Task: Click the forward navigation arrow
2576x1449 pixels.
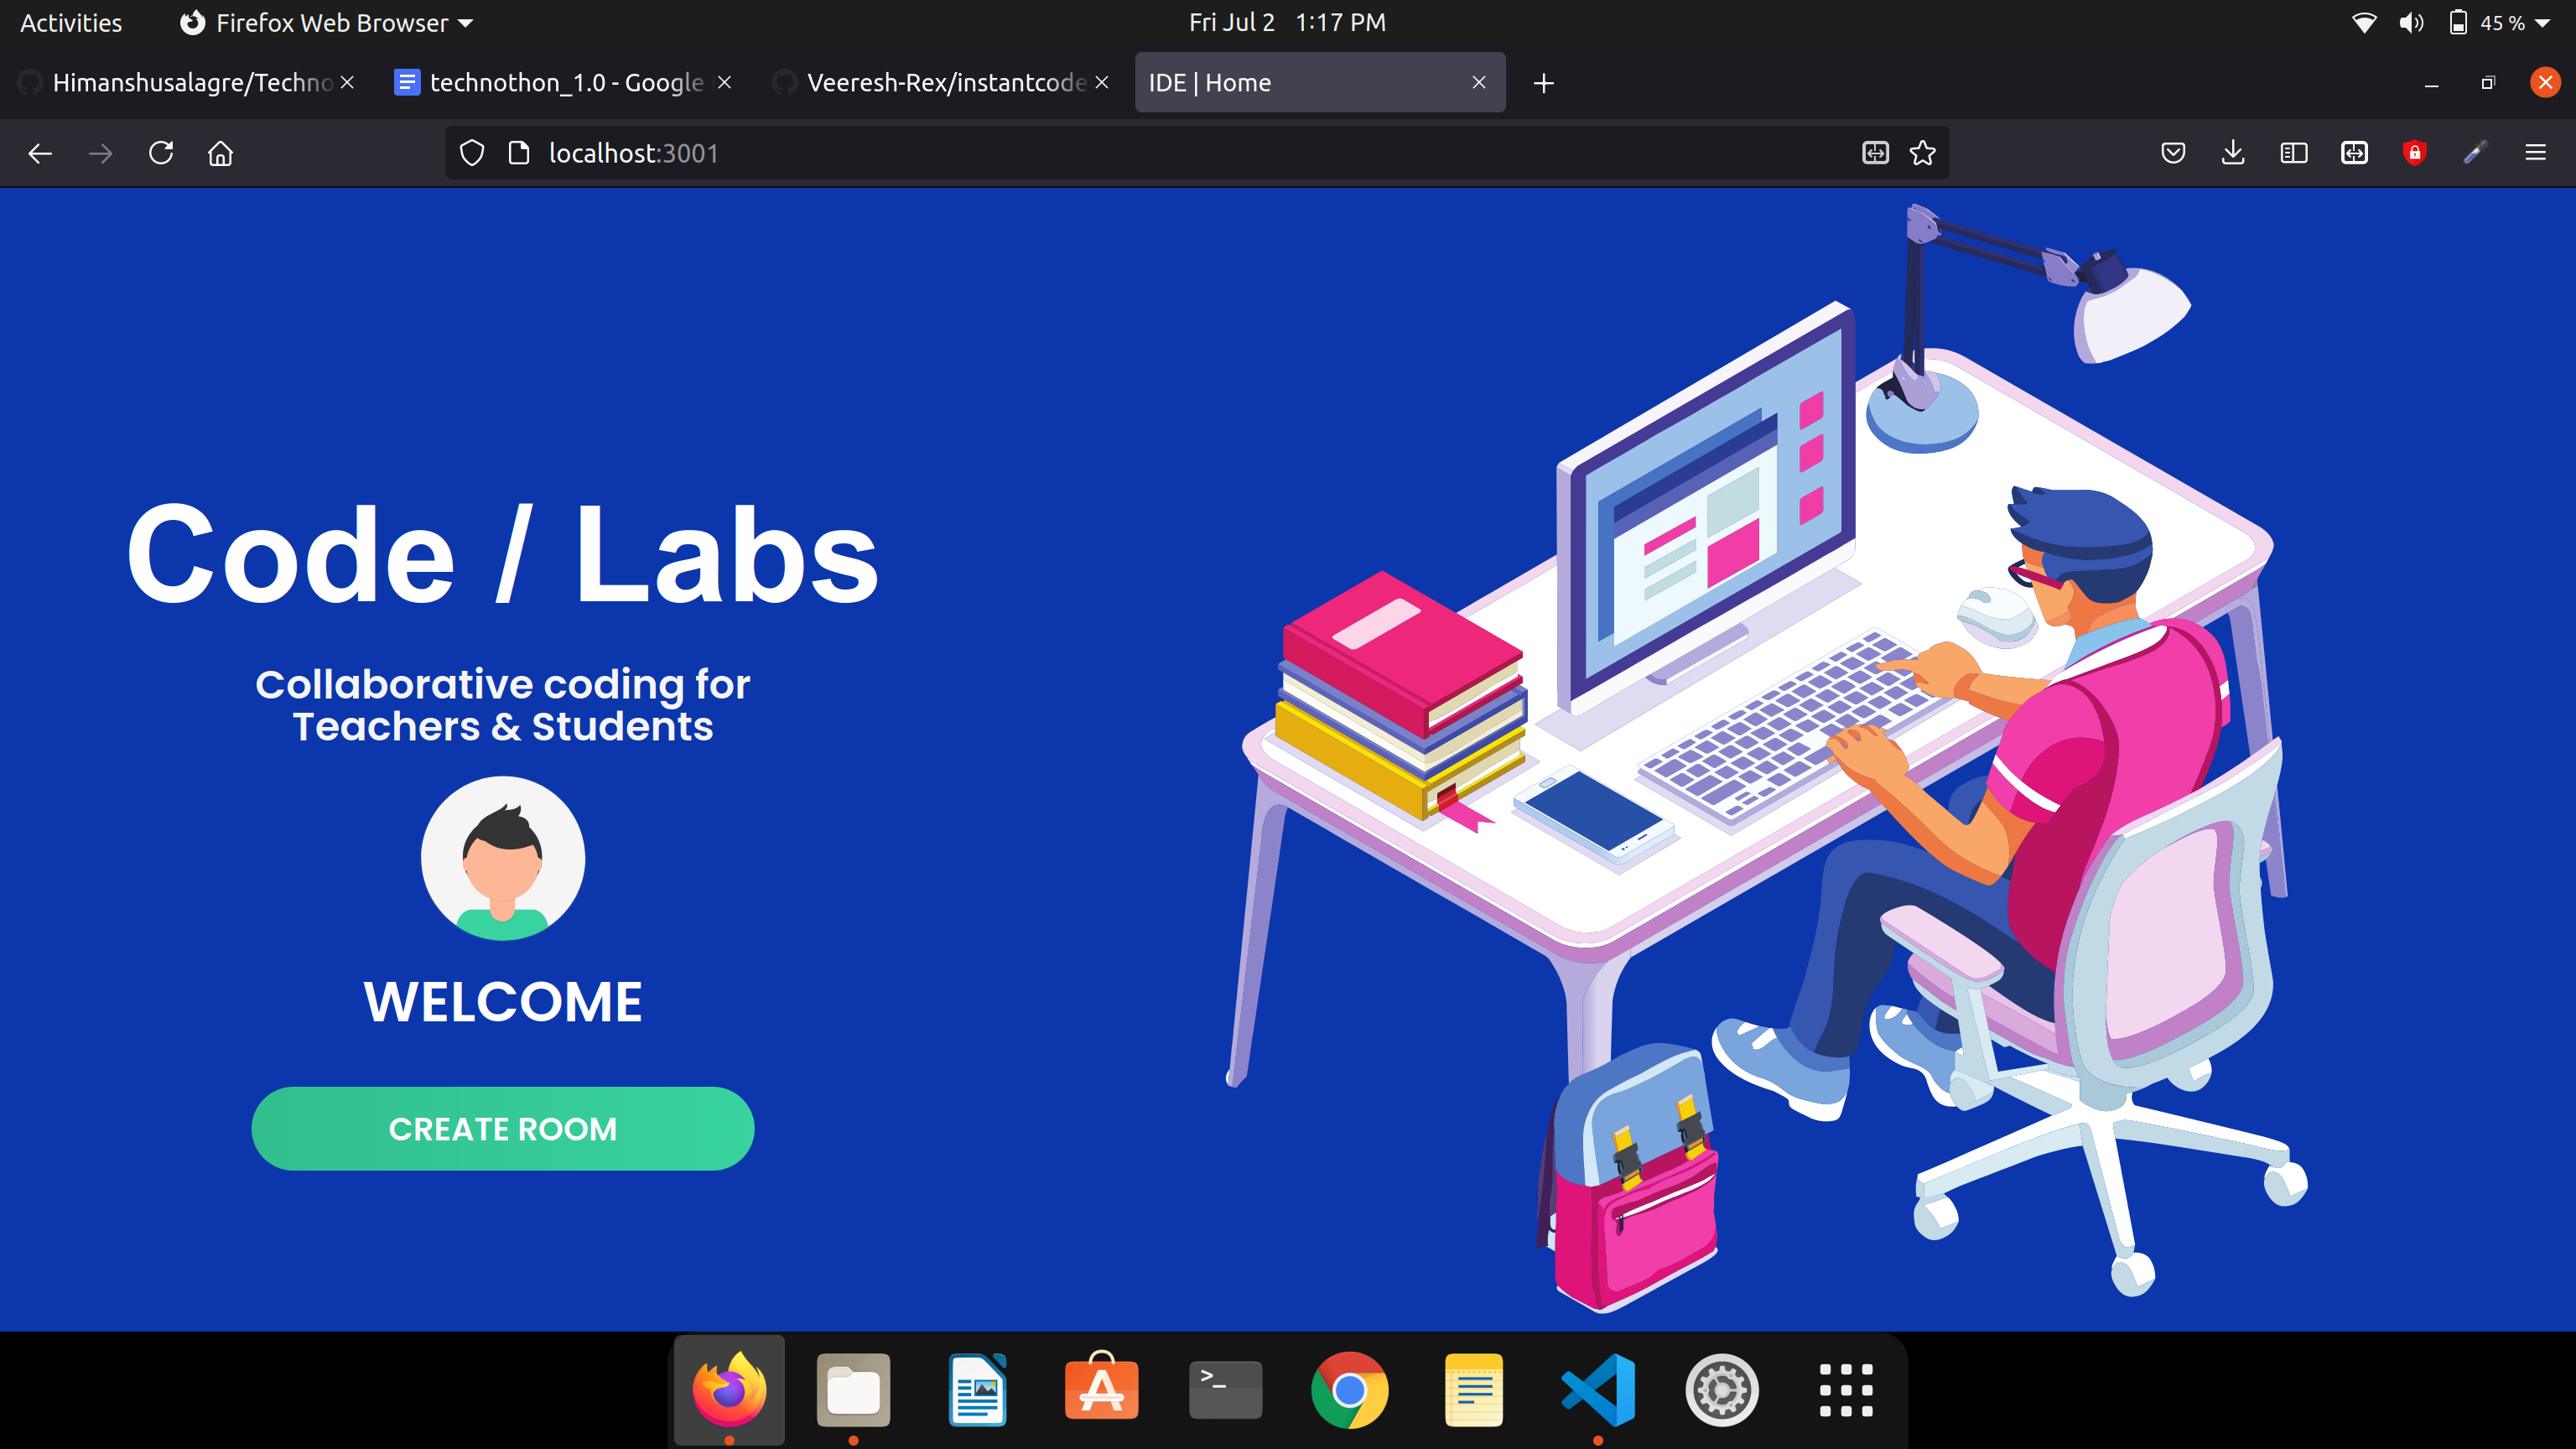Action: [100, 153]
